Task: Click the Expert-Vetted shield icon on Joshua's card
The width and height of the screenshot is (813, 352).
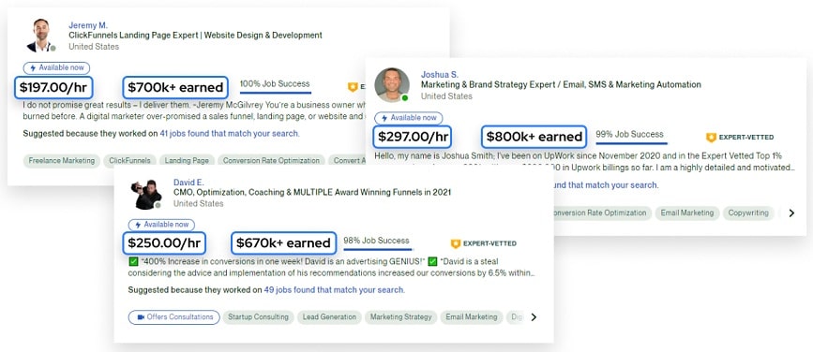Action: [x=711, y=138]
